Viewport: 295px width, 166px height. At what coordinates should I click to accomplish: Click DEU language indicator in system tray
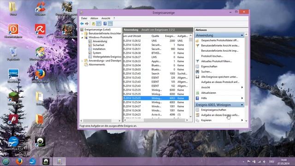271,162
